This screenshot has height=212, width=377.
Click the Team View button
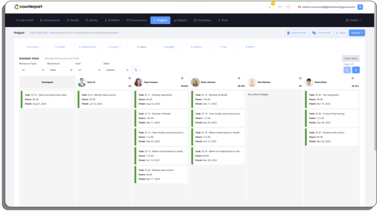click(x=350, y=58)
